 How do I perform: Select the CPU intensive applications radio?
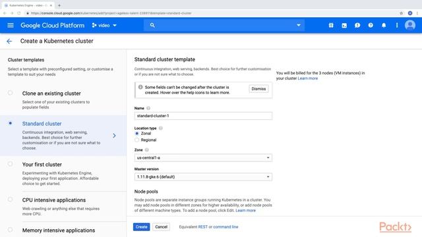coord(11,199)
